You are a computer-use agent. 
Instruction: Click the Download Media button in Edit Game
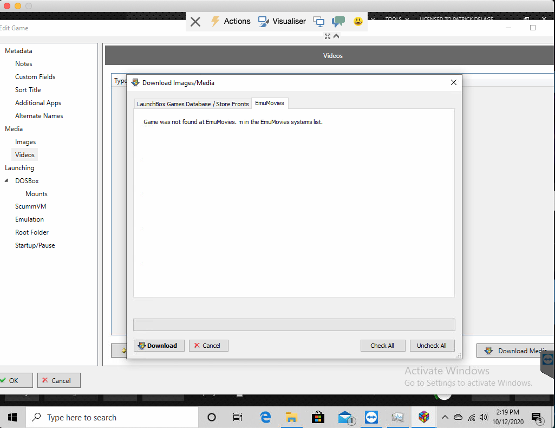point(515,351)
